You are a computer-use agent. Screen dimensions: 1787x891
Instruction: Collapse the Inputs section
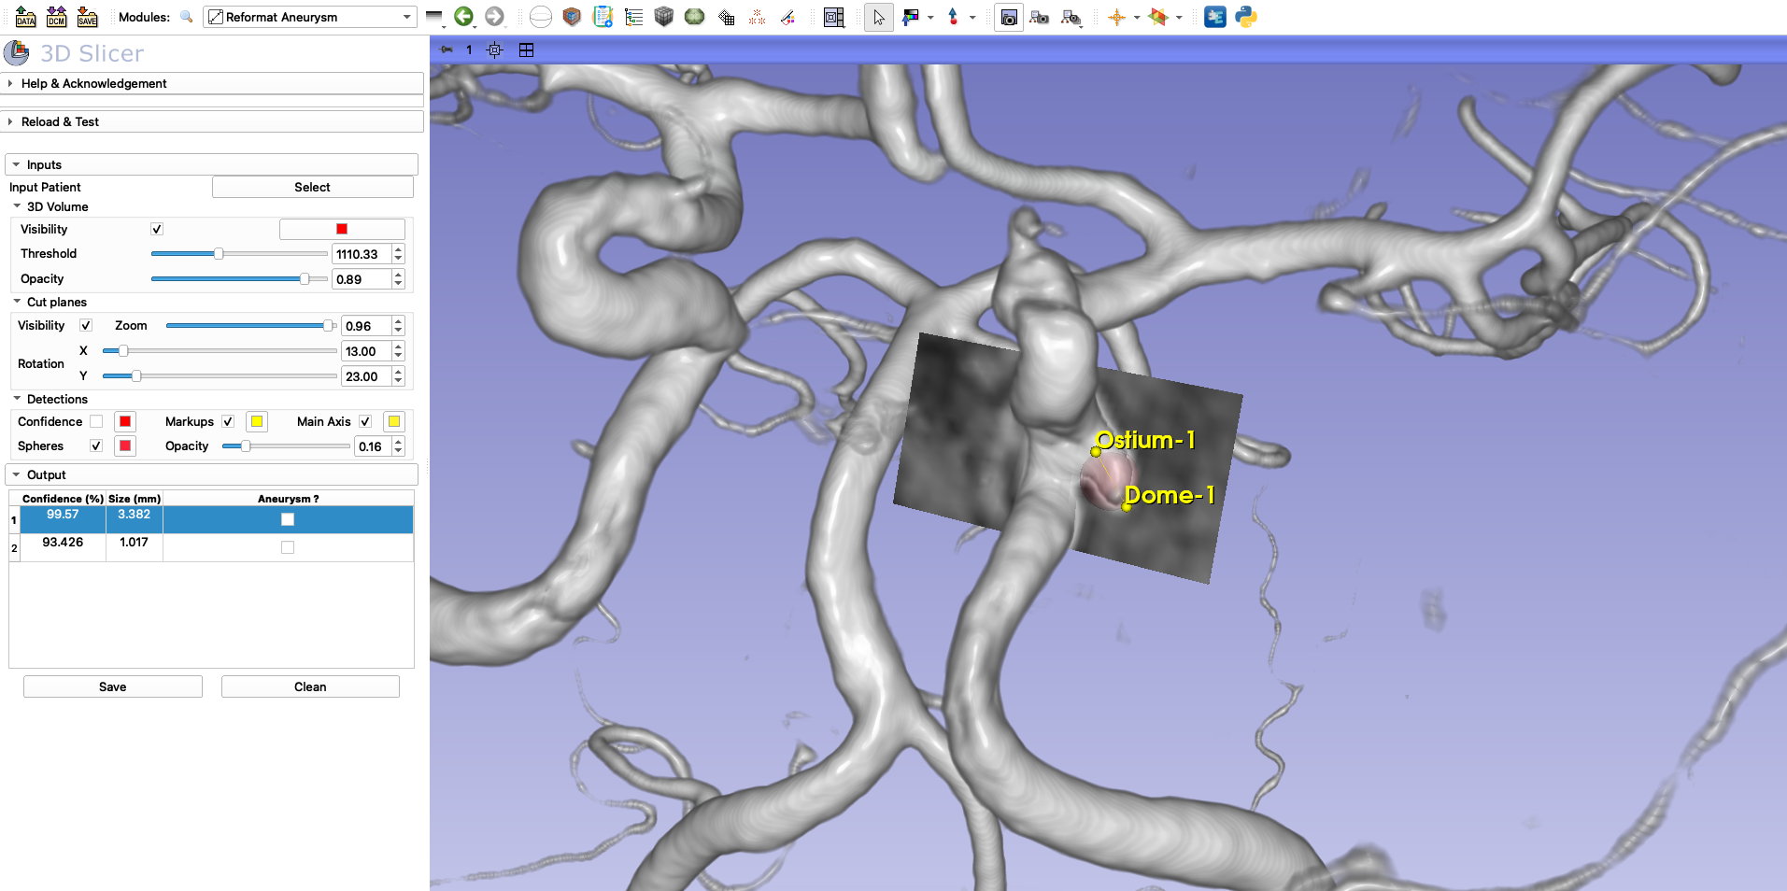click(212, 164)
